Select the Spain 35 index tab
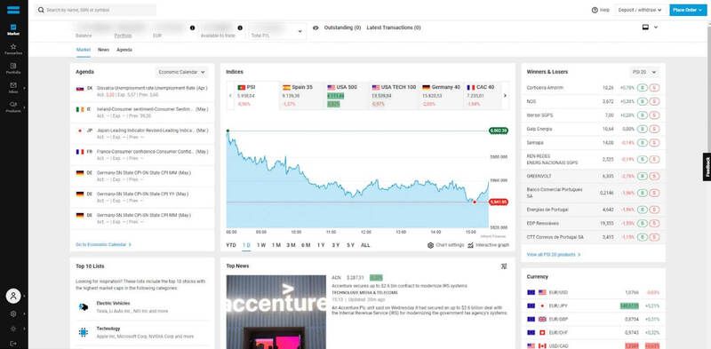This screenshot has width=711, height=349. click(301, 95)
